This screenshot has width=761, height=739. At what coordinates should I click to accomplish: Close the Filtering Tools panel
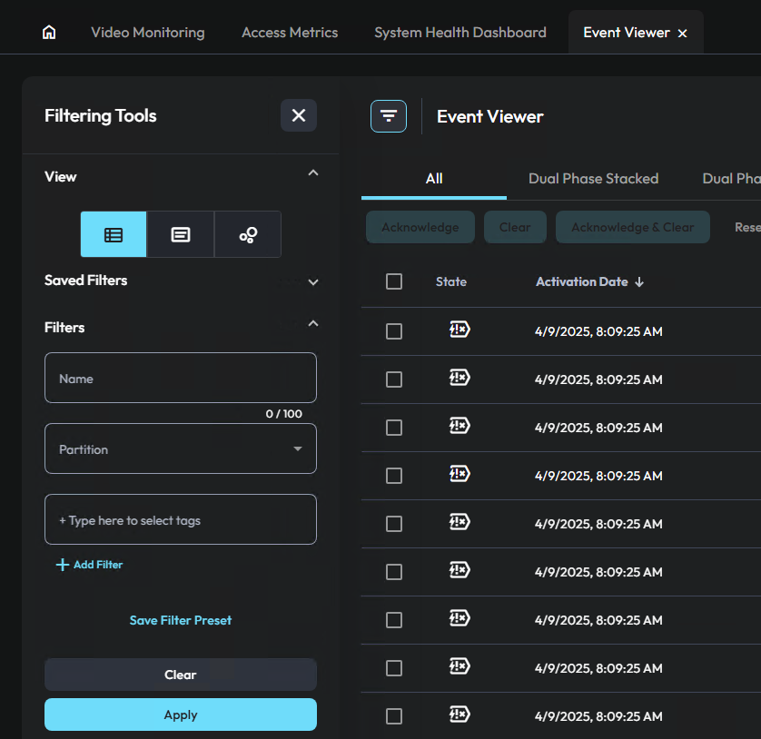298,115
